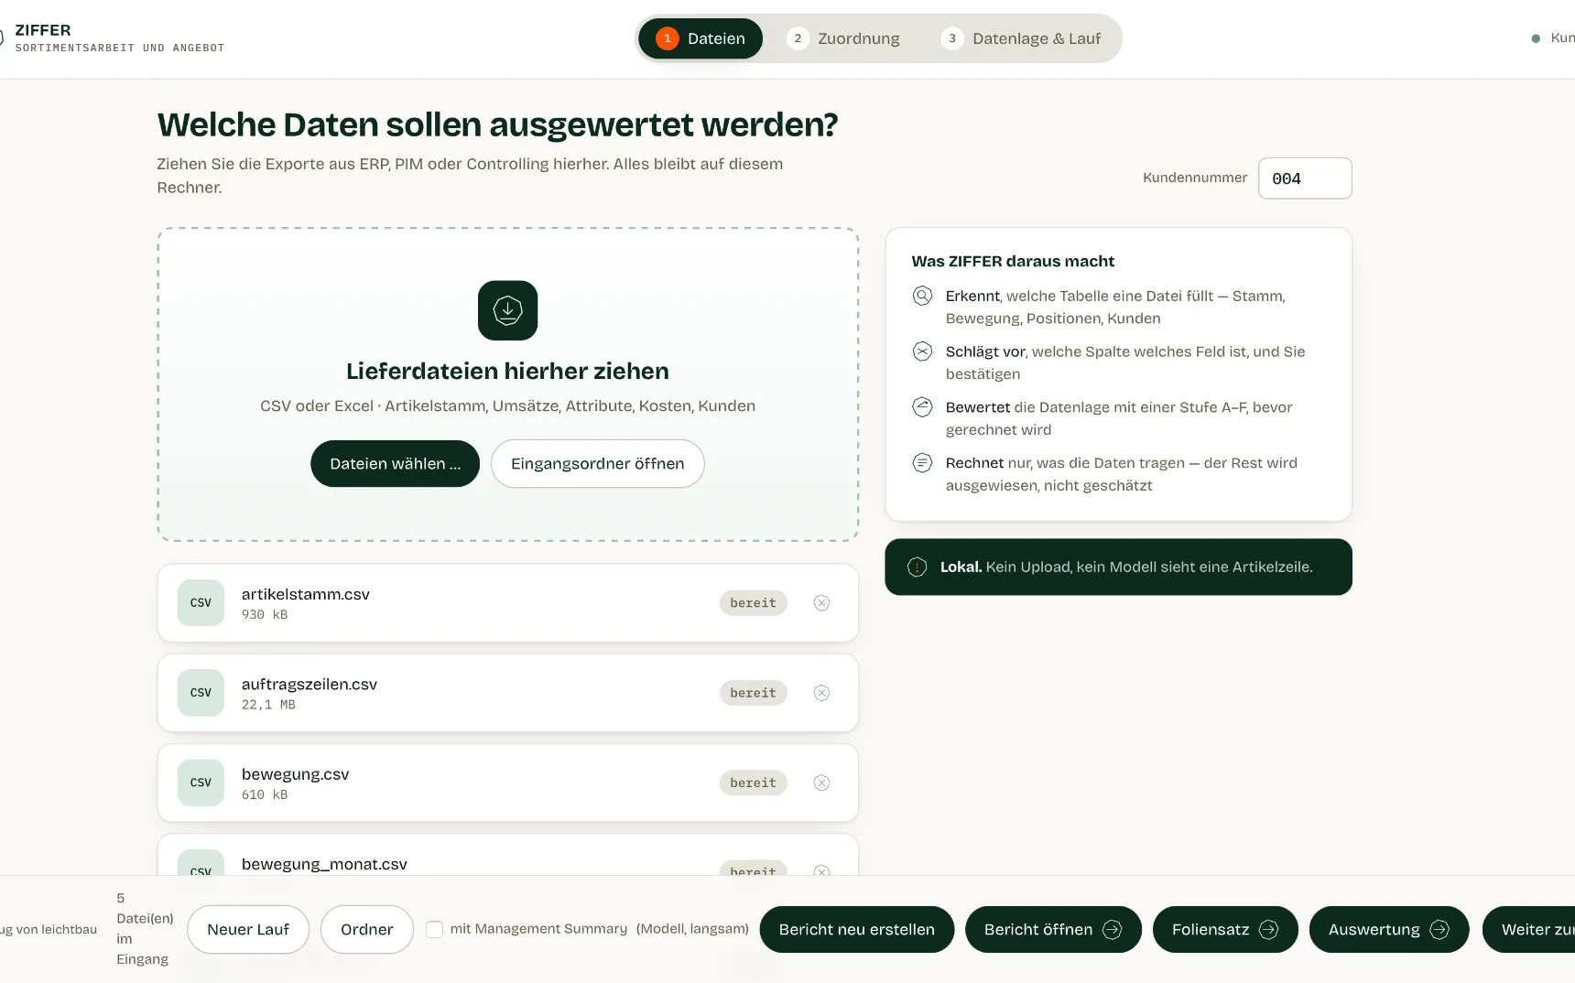Open the Eingangsordner

click(x=597, y=464)
